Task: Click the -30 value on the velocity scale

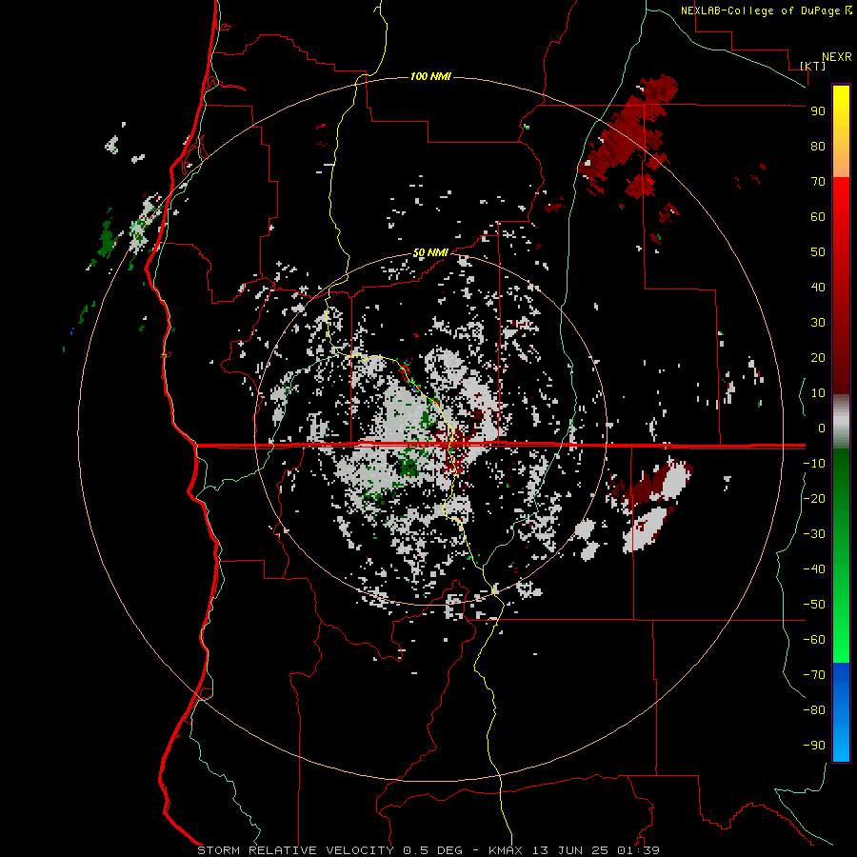Action: point(814,534)
